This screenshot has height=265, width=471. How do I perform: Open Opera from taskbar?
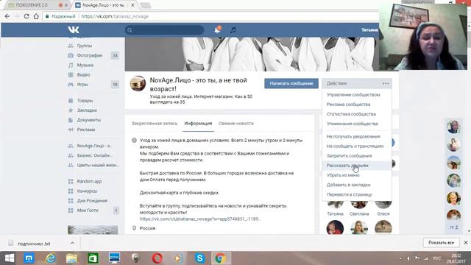click(x=157, y=258)
